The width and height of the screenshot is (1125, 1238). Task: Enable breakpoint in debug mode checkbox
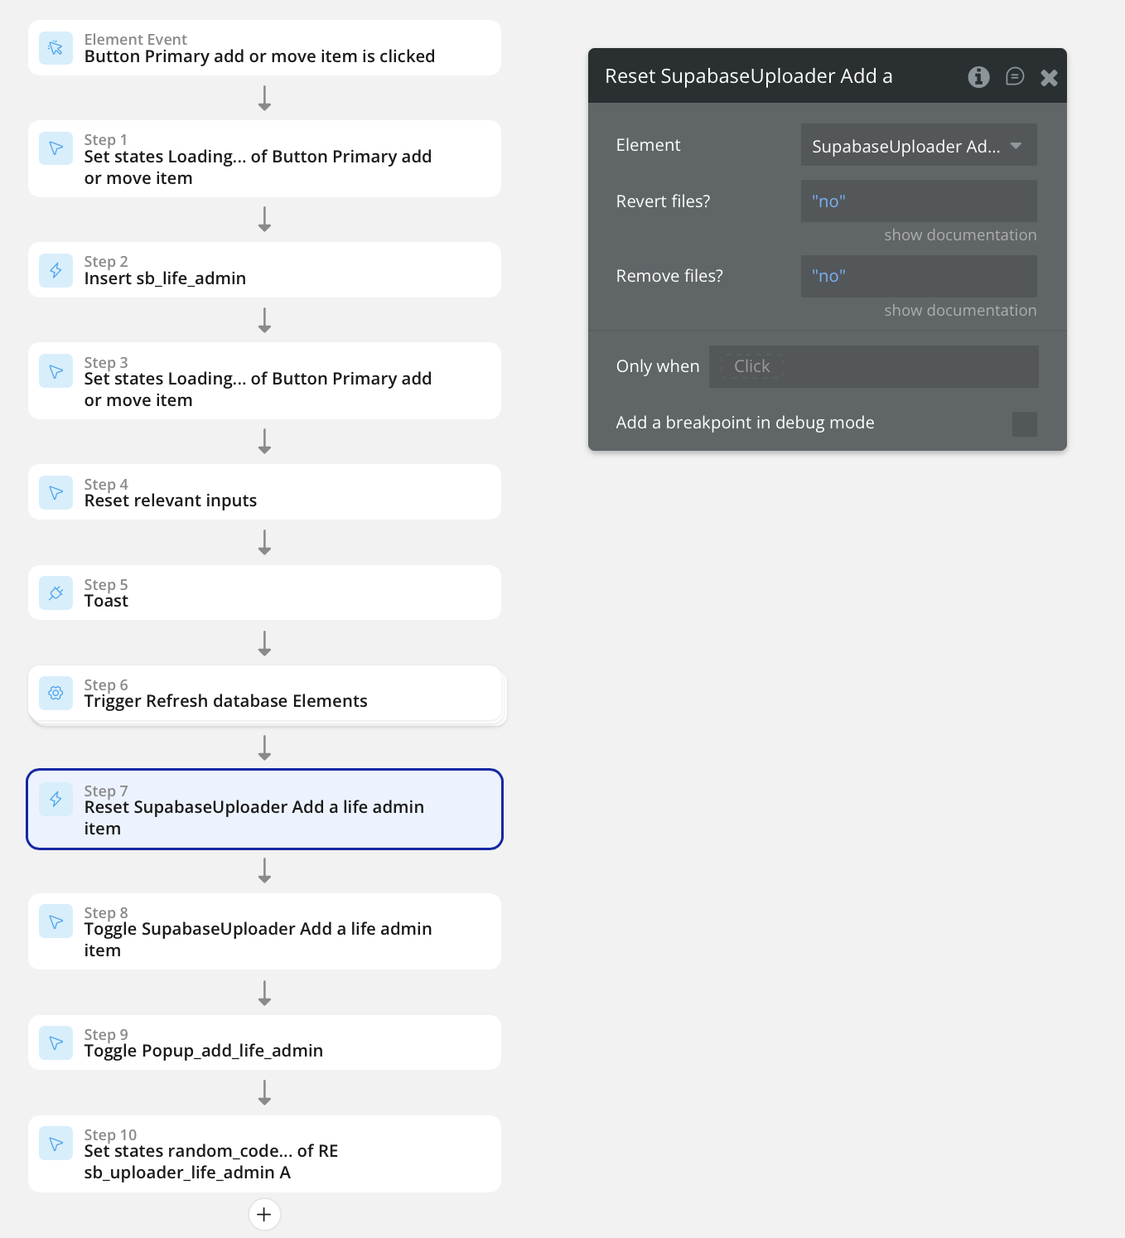coord(1025,423)
